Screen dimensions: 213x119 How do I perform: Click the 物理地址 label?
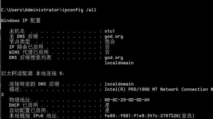pyautogui.click(x=20, y=100)
